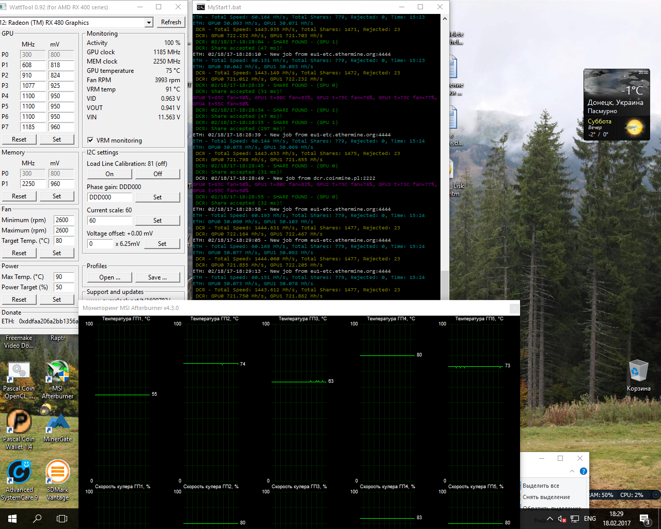
Task: Click the Target Temp. (°C) field
Action: [x=64, y=241]
